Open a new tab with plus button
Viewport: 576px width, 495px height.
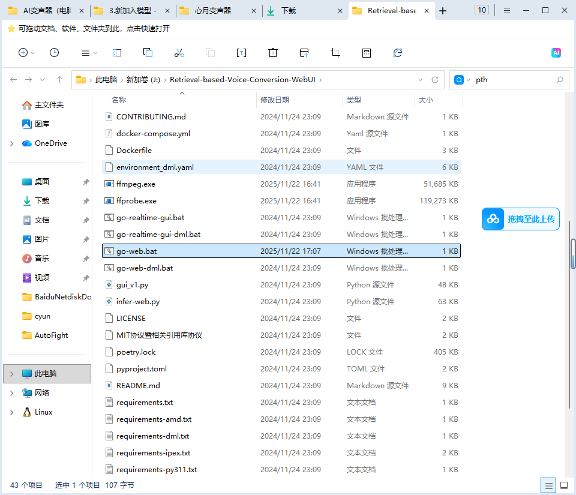point(443,11)
